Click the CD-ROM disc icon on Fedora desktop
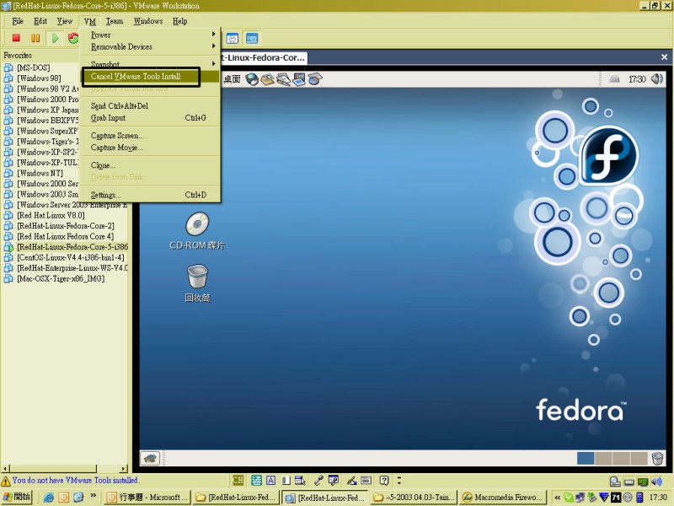Screen dimensions: 674x506 click(x=197, y=223)
